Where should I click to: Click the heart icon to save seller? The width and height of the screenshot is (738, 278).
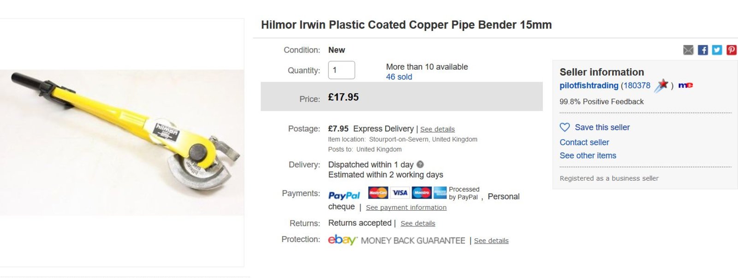point(565,127)
